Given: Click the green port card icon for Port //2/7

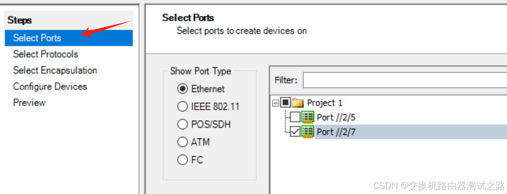Looking at the screenshot, I should tap(308, 131).
